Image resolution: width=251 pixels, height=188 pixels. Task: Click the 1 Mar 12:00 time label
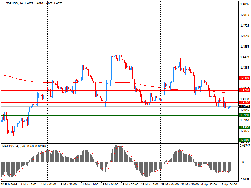[29, 184]
